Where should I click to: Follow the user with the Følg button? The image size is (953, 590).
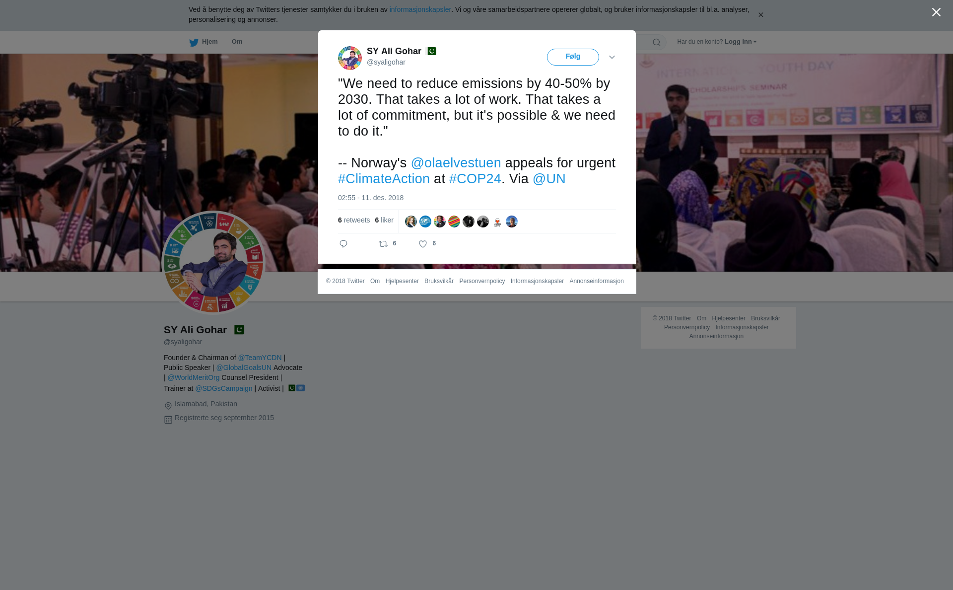point(573,57)
